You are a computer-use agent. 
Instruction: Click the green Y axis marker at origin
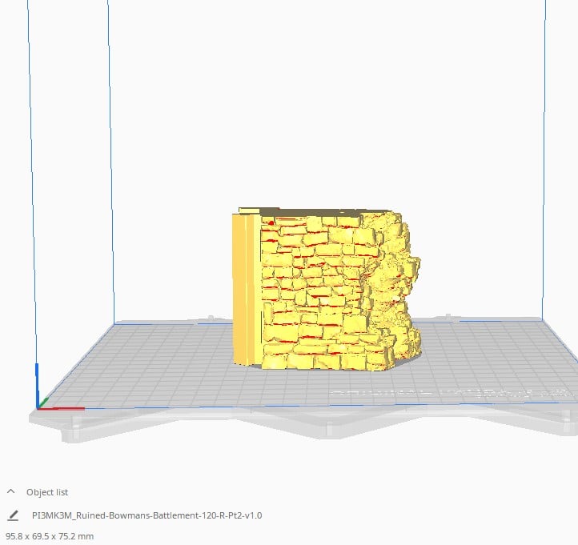pos(43,403)
